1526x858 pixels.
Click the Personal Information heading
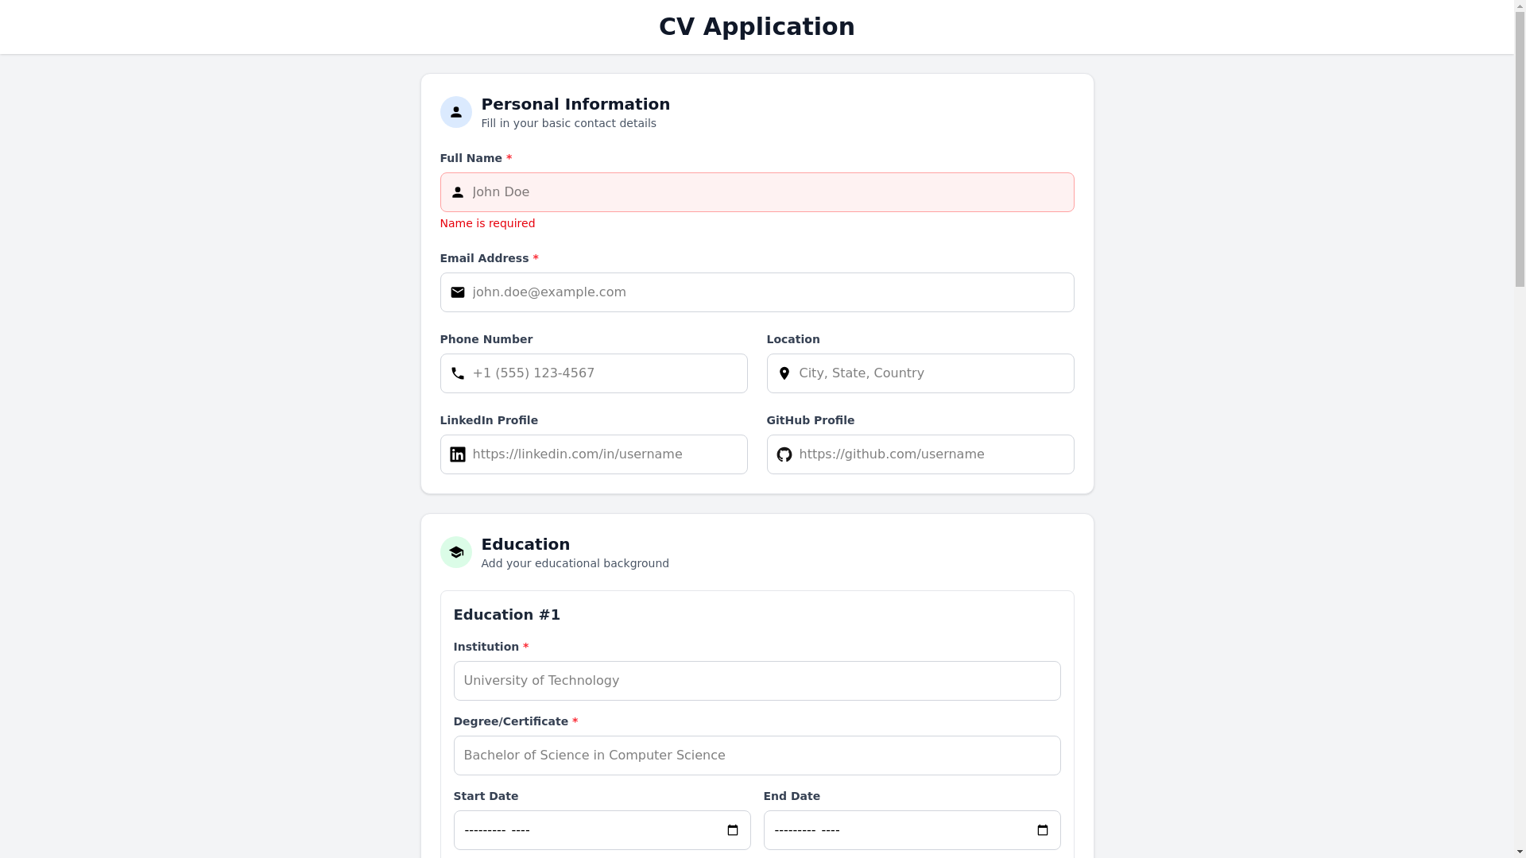pos(575,104)
